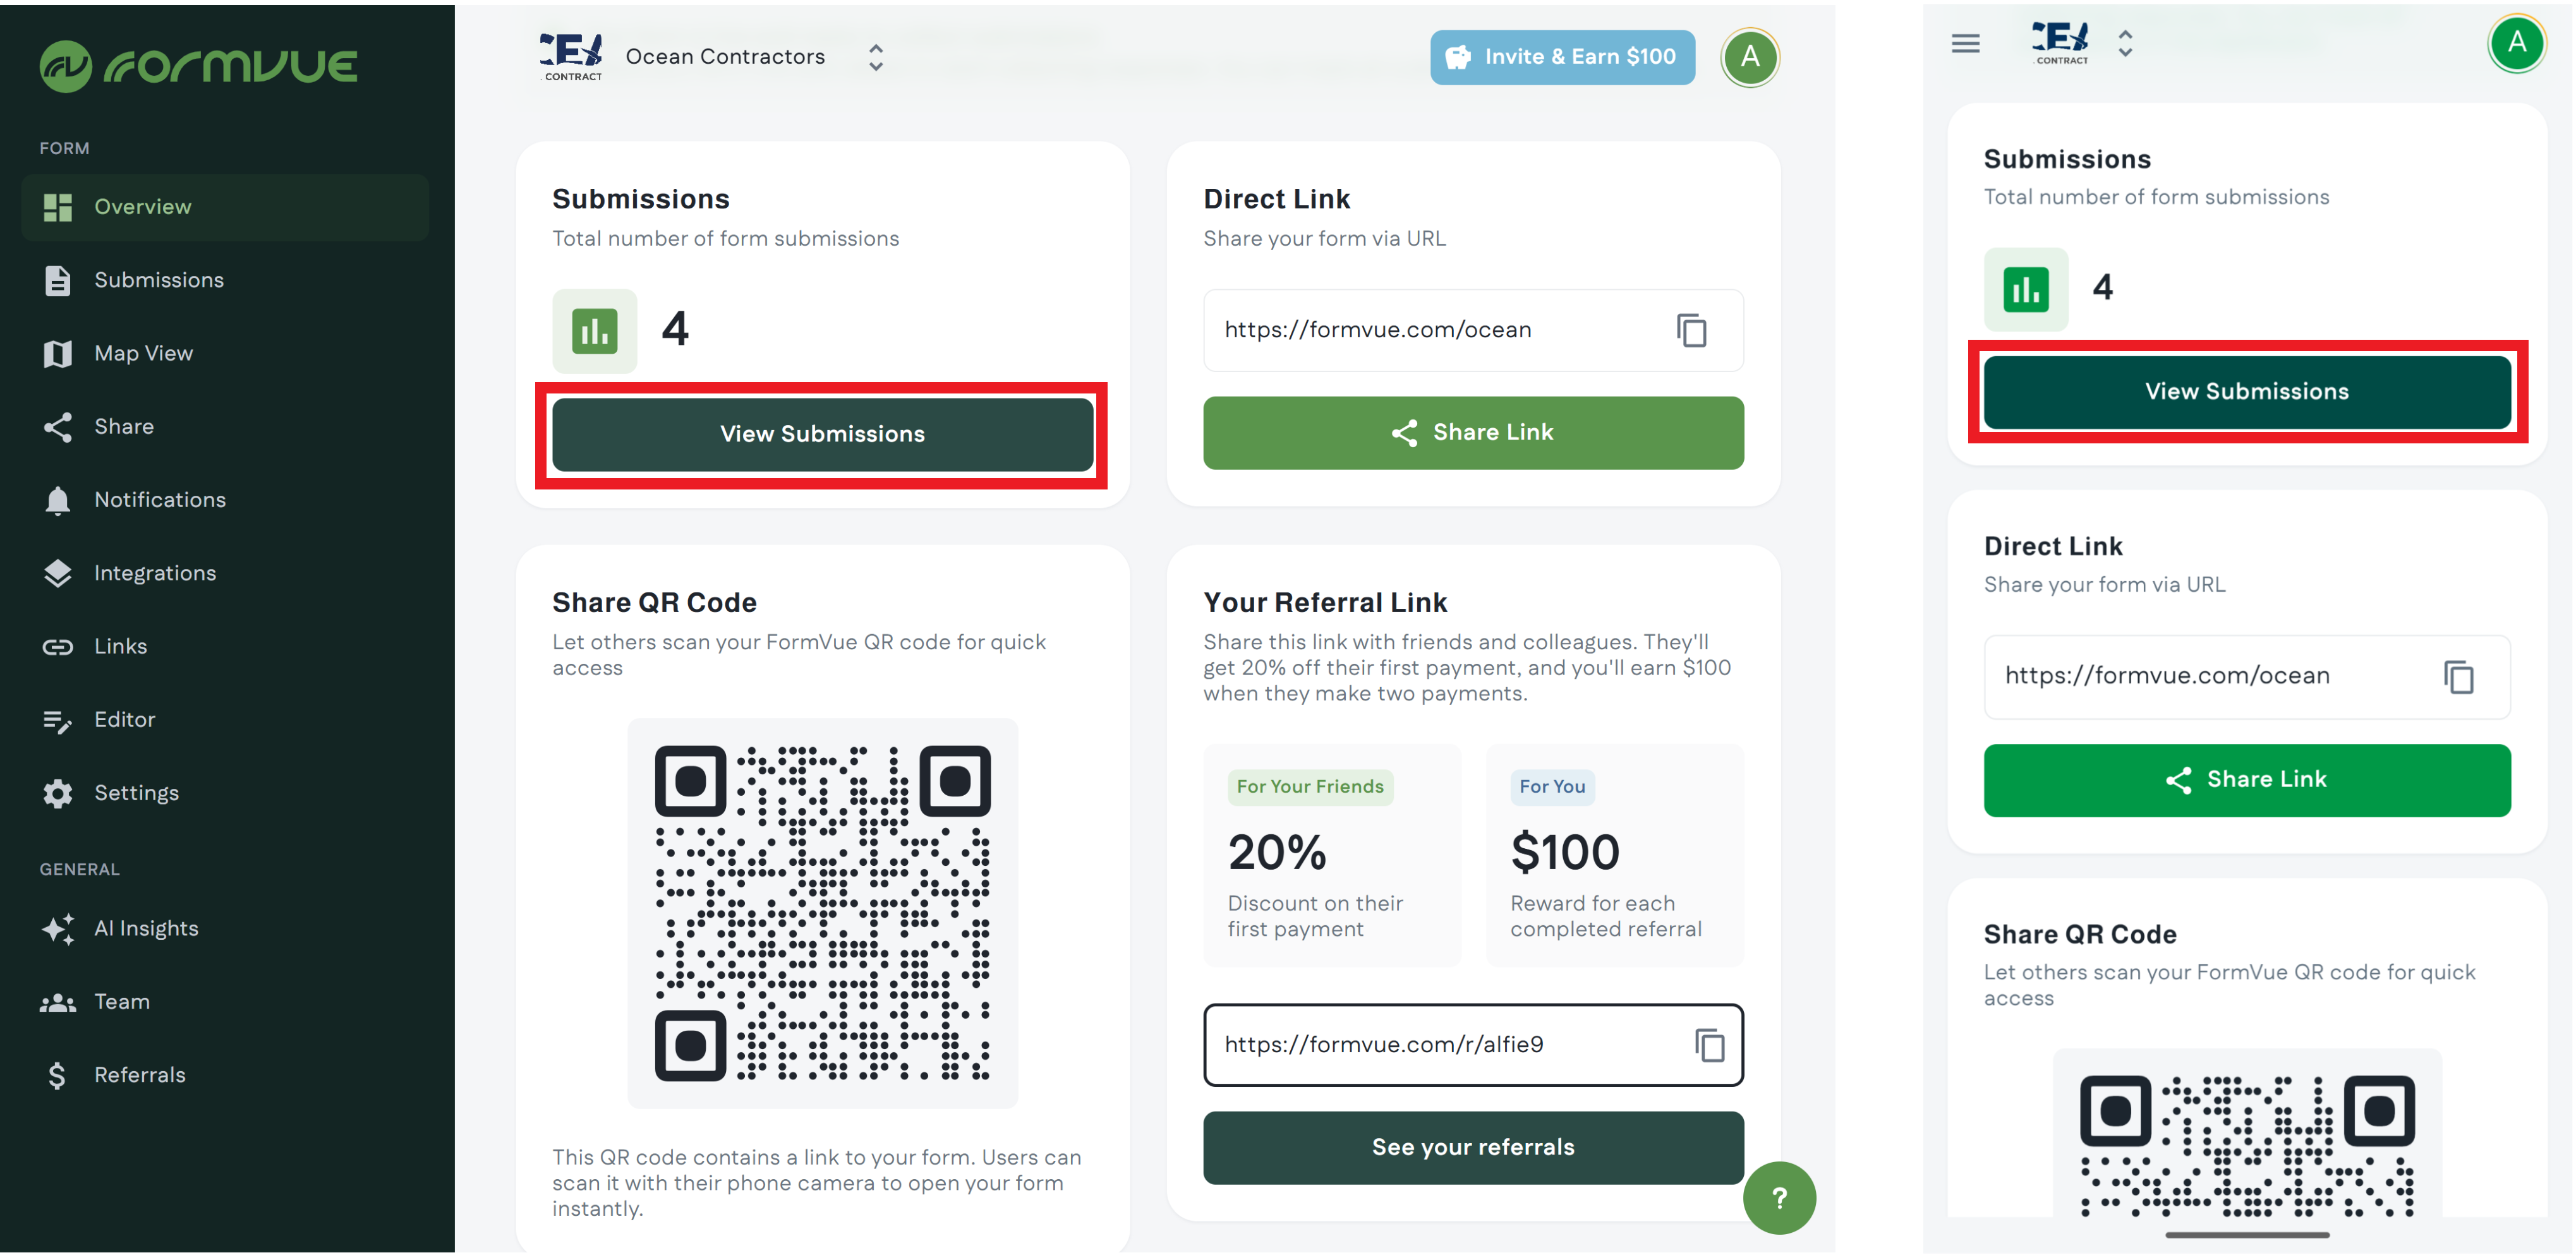Viewport: 2576px width, 1260px height.
Task: Go to Integrations in sidebar
Action: (155, 573)
